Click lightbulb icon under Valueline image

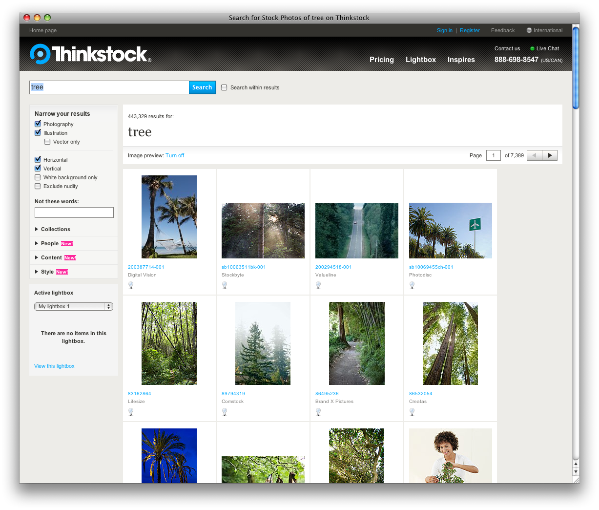pyautogui.click(x=318, y=285)
